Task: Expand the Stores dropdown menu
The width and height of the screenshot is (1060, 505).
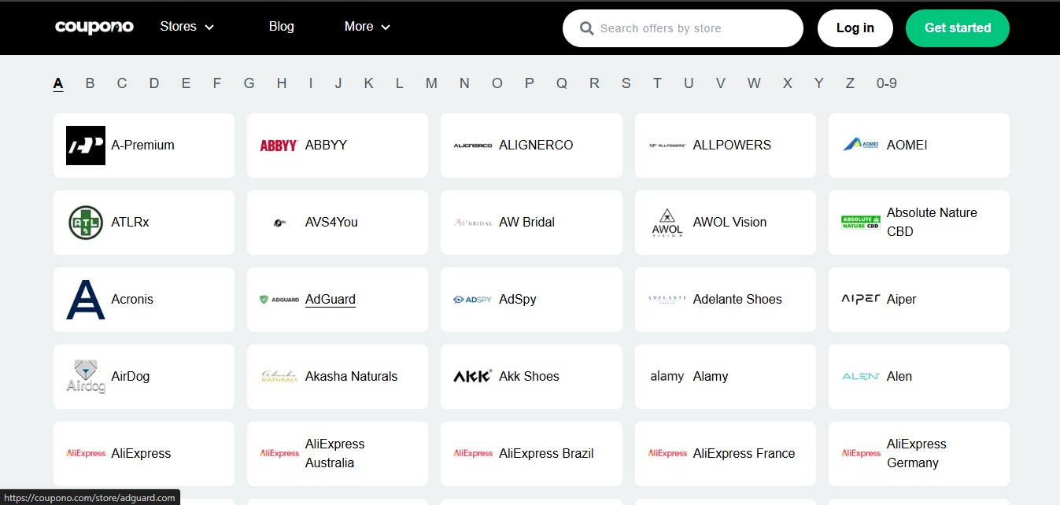Action: point(187,27)
